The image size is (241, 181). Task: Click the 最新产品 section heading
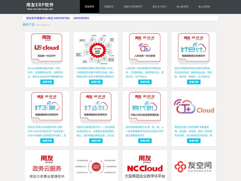pyautogui.click(x=28, y=24)
